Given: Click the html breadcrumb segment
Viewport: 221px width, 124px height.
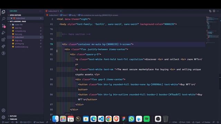Looking at the screenshot, I should click(x=64, y=15).
